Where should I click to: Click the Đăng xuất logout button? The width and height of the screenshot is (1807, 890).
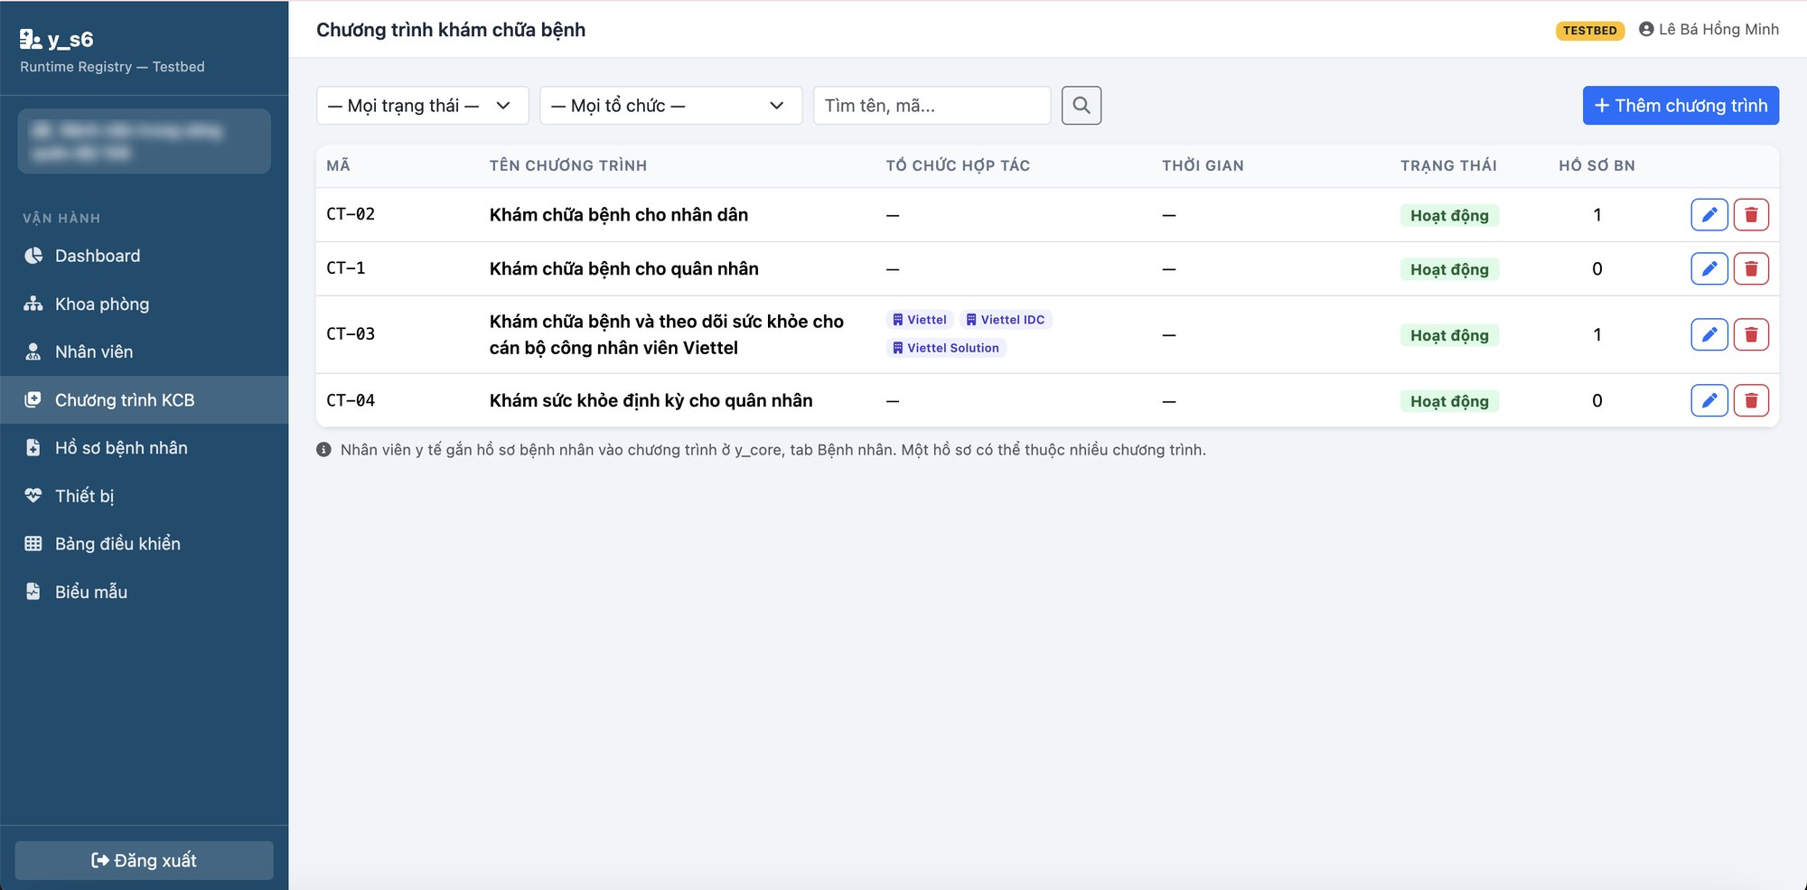pyautogui.click(x=145, y=860)
